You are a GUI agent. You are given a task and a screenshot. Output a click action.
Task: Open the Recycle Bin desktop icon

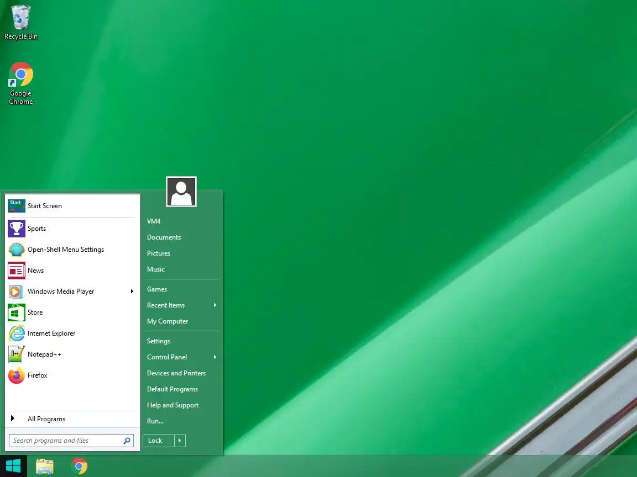pos(20,22)
